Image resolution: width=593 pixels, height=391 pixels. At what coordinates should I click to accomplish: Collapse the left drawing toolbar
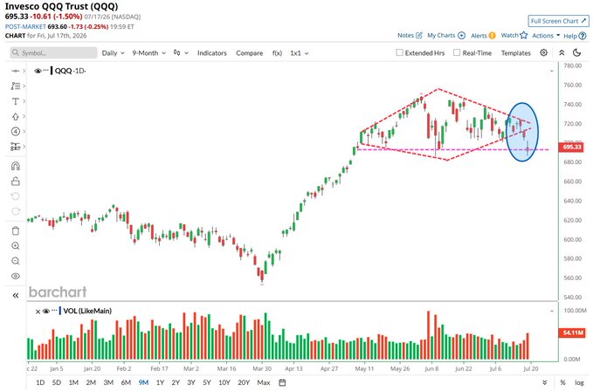coord(16,295)
